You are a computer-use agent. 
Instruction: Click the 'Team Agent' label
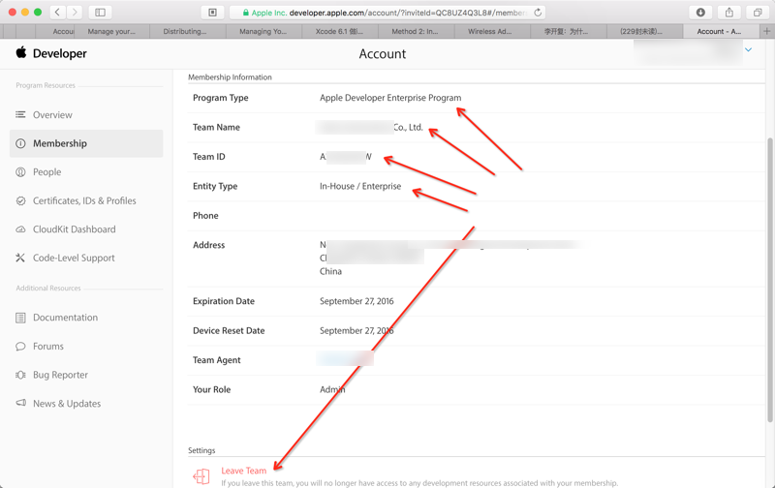[x=216, y=360]
